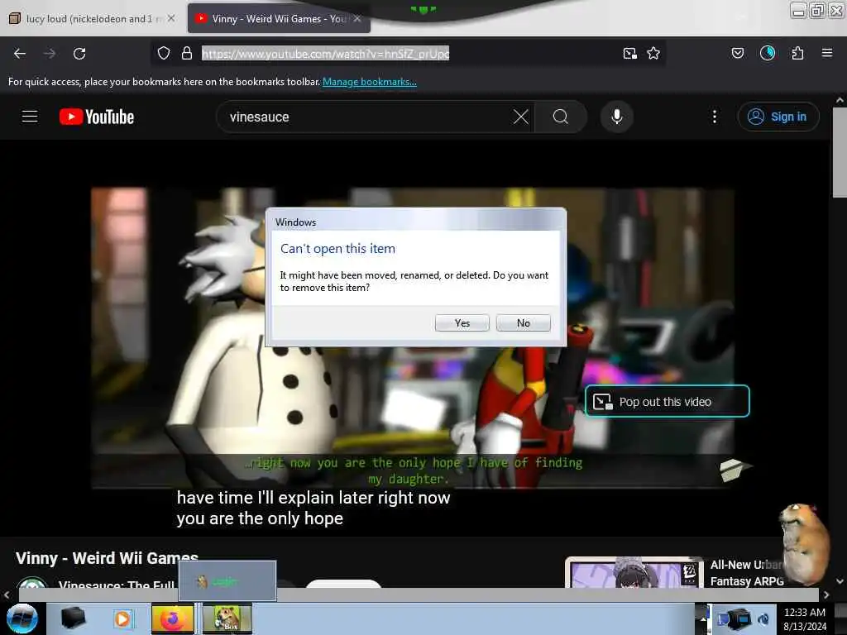This screenshot has height=635, width=847.
Task: Click the page vertical scrollbar thumb
Action: tap(840, 152)
